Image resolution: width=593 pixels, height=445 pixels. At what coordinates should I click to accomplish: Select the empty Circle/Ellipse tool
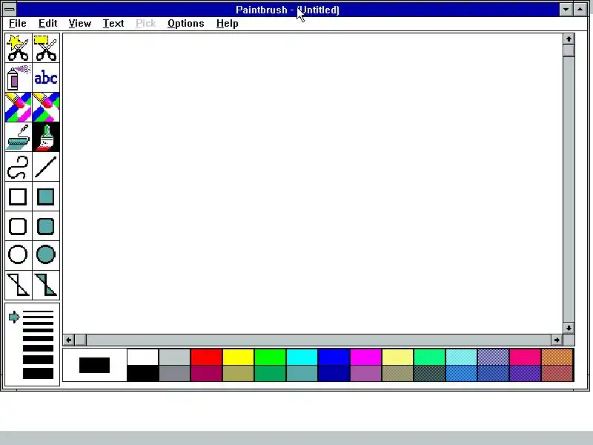point(18,255)
